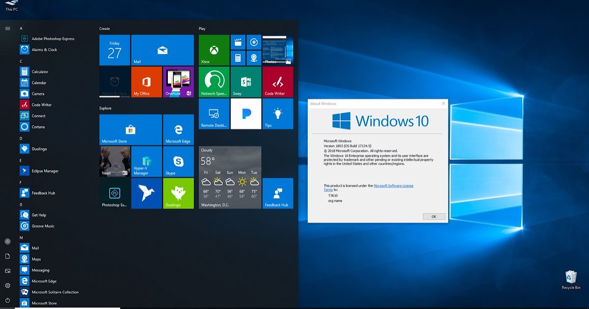Open the small Movies & TV tile

tap(238, 42)
